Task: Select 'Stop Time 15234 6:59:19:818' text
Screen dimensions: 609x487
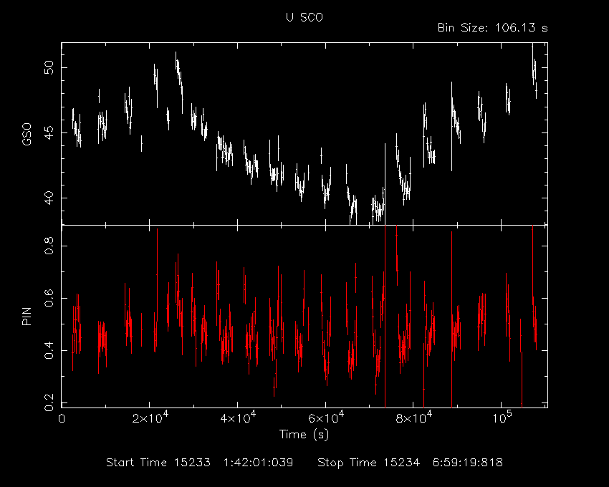Action: coord(410,463)
